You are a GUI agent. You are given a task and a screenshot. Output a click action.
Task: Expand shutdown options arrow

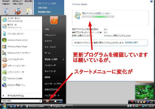[x=61, y=100]
